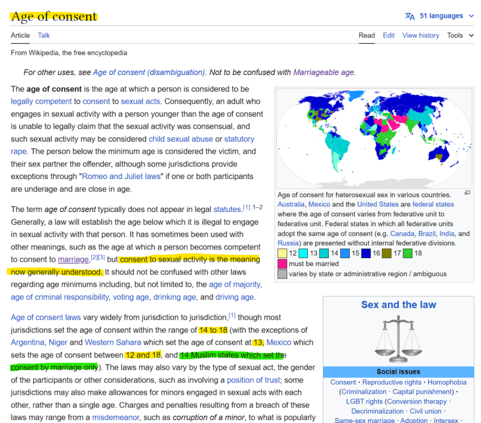Switch to the Talk tab
Viewport: 481px width, 423px height.
44,35
